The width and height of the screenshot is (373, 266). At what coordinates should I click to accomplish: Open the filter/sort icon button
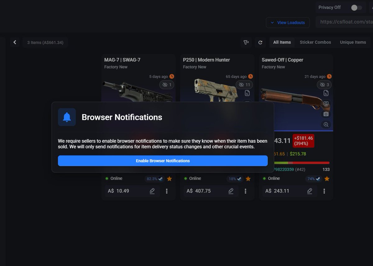[246, 42]
